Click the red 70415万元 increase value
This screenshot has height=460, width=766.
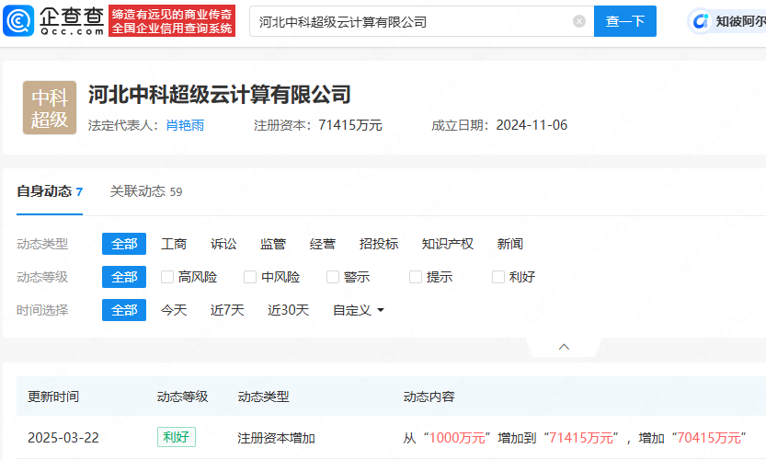[709, 438]
